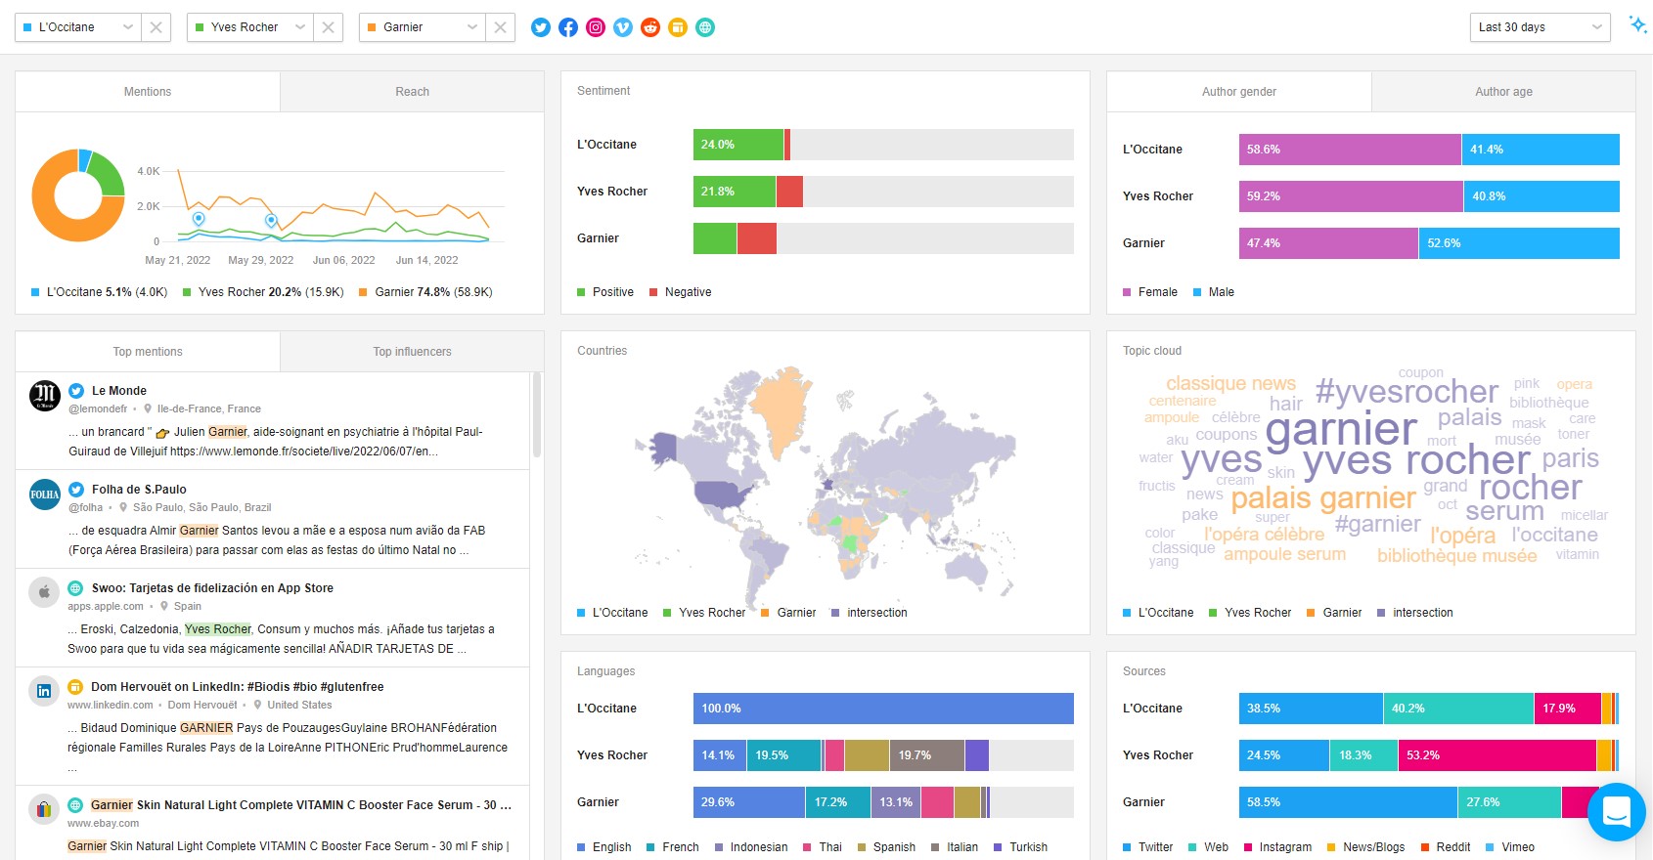Open Swoo: Tarjetas de fidelización mention title

[x=212, y=588]
